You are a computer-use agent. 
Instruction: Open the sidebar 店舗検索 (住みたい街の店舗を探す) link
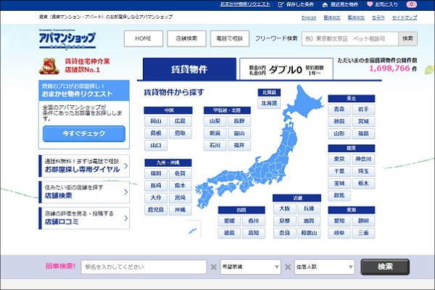84,191
